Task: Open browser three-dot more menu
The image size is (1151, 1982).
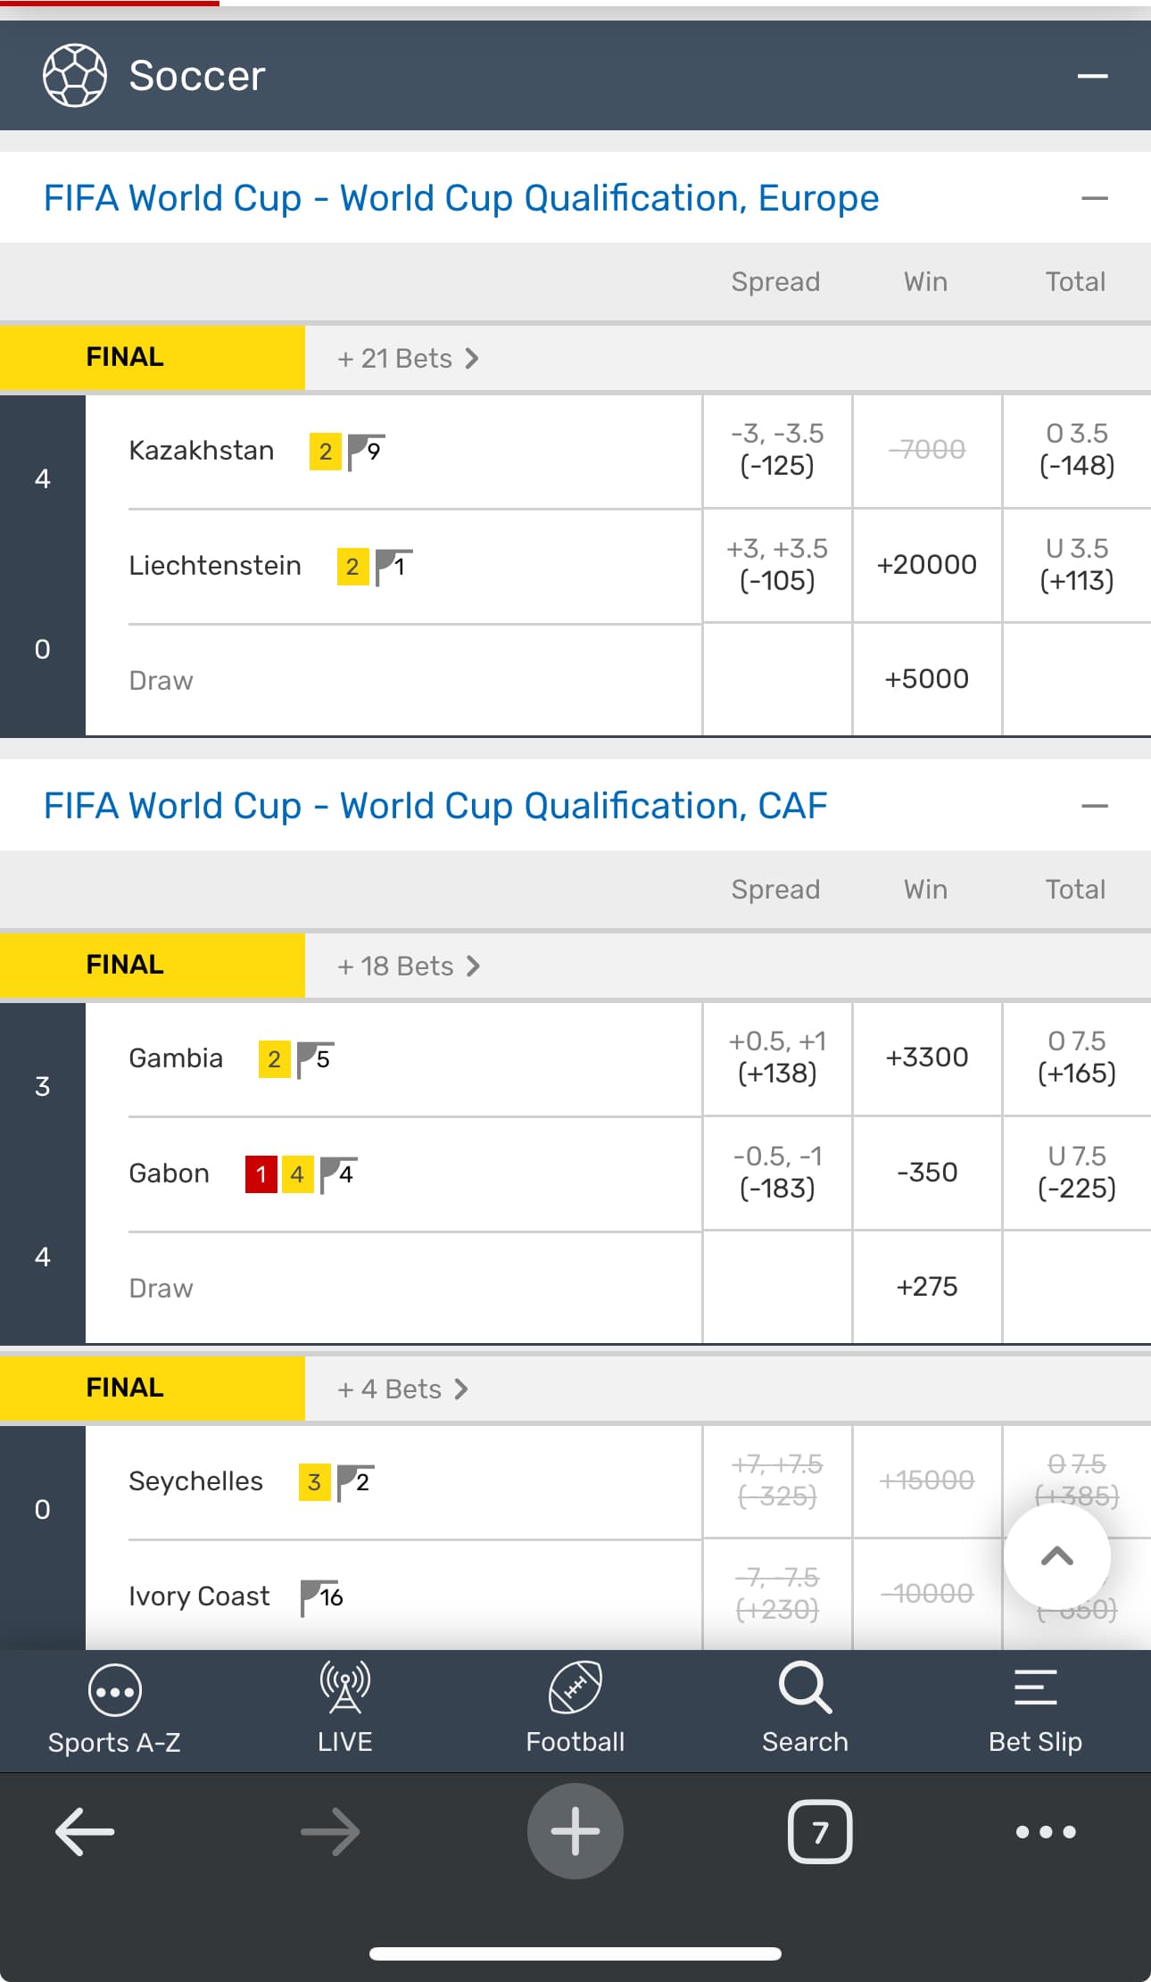Action: 1046,1832
